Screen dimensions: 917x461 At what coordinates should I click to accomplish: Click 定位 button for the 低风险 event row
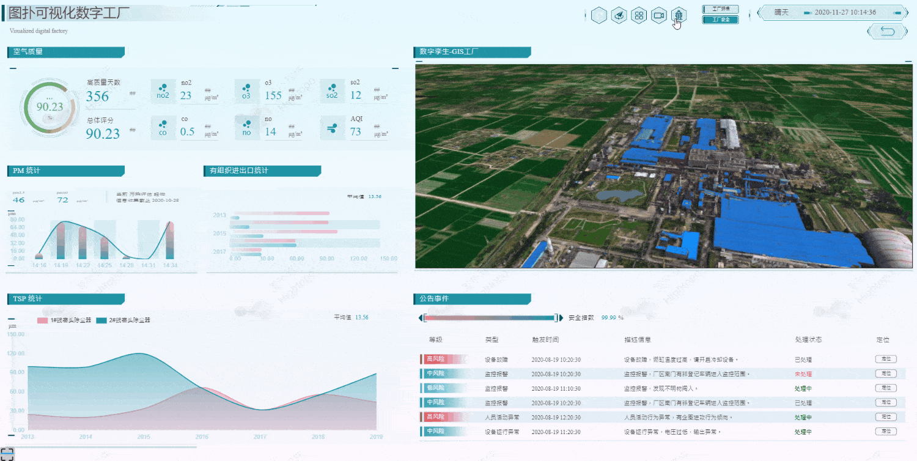pos(886,388)
